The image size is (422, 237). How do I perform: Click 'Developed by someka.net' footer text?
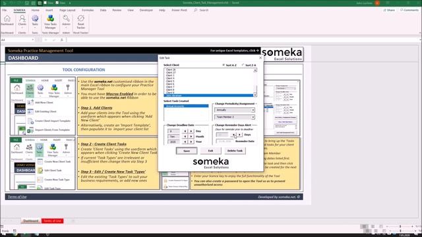click(279, 197)
